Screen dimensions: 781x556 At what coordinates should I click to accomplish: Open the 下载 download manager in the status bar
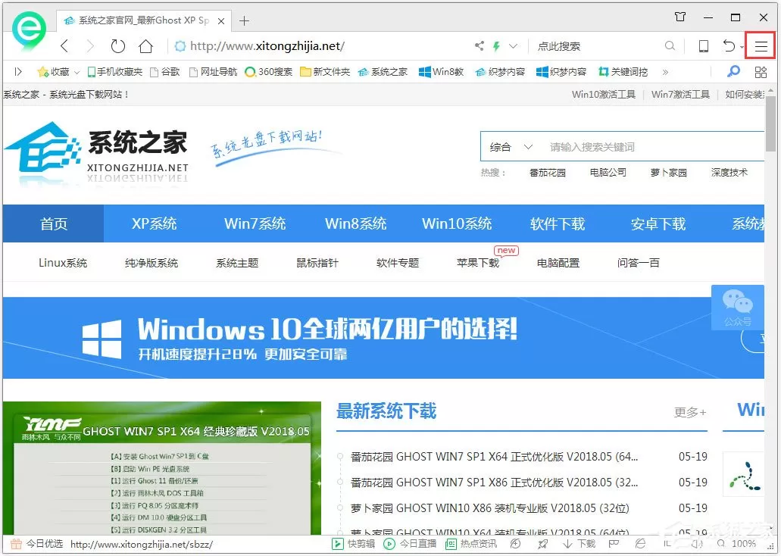click(579, 544)
